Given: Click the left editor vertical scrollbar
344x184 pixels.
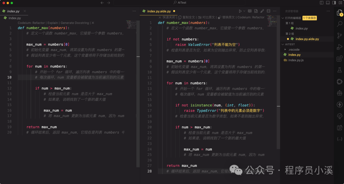Looking at the screenshot, I should (x=138, y=94).
